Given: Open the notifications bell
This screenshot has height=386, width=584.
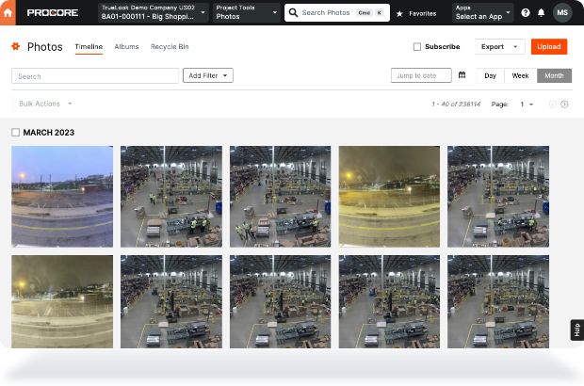Looking at the screenshot, I should (x=542, y=12).
